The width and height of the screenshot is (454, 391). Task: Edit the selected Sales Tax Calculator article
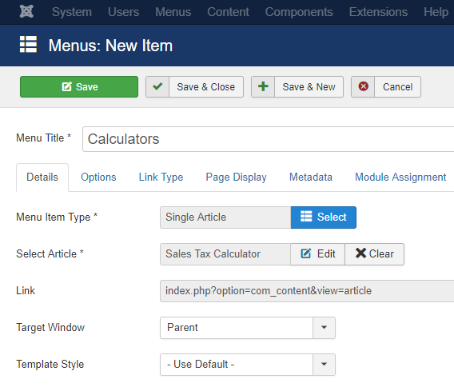pyautogui.click(x=317, y=254)
